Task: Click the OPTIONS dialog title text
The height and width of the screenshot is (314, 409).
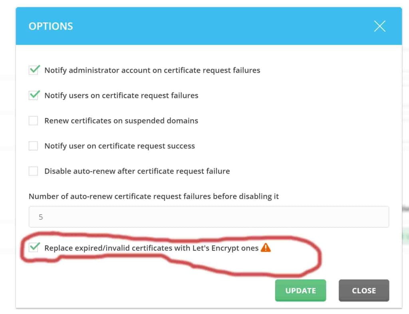Action: (x=51, y=26)
